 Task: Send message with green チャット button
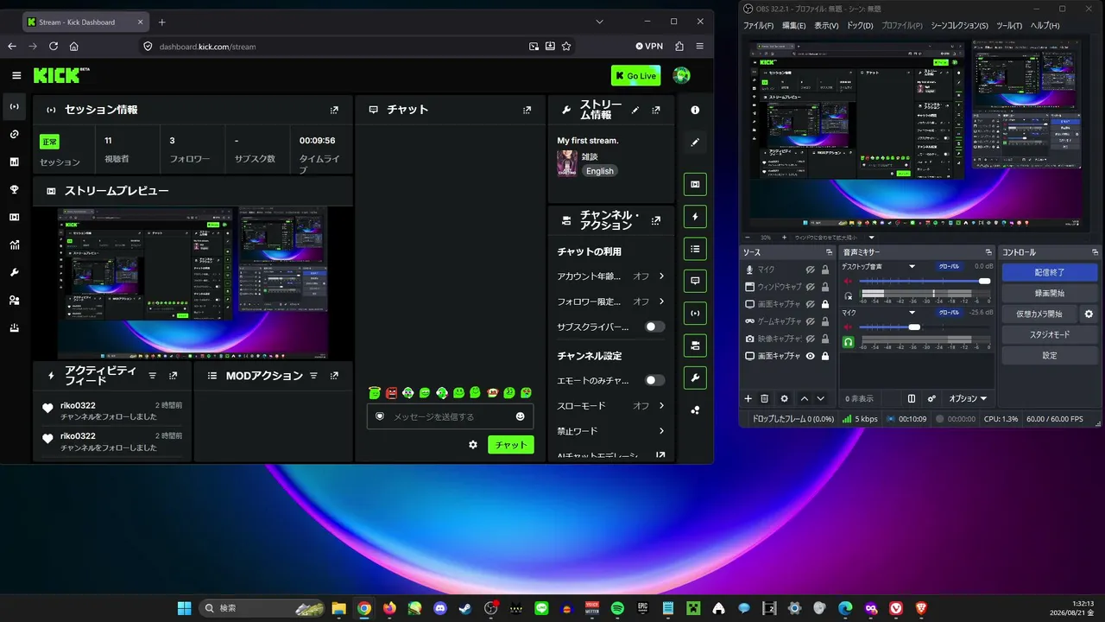pyautogui.click(x=511, y=444)
